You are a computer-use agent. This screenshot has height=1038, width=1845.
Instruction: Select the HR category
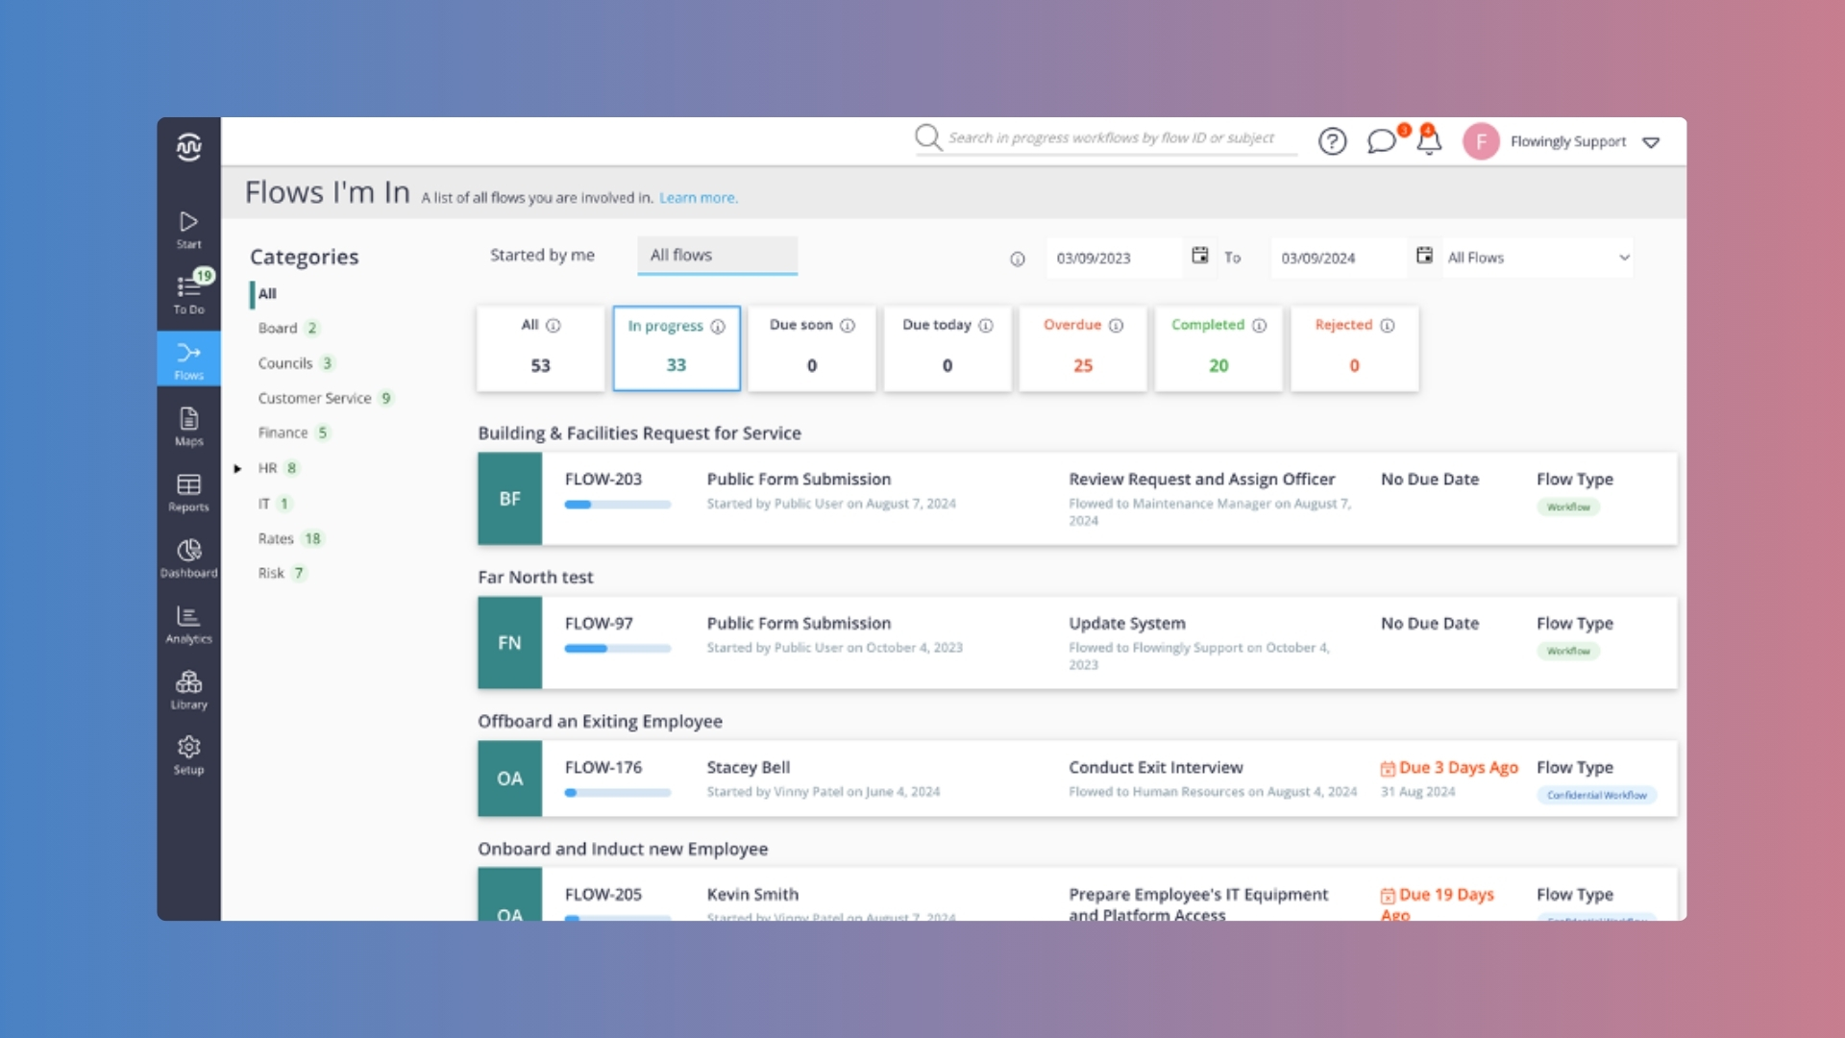click(266, 468)
